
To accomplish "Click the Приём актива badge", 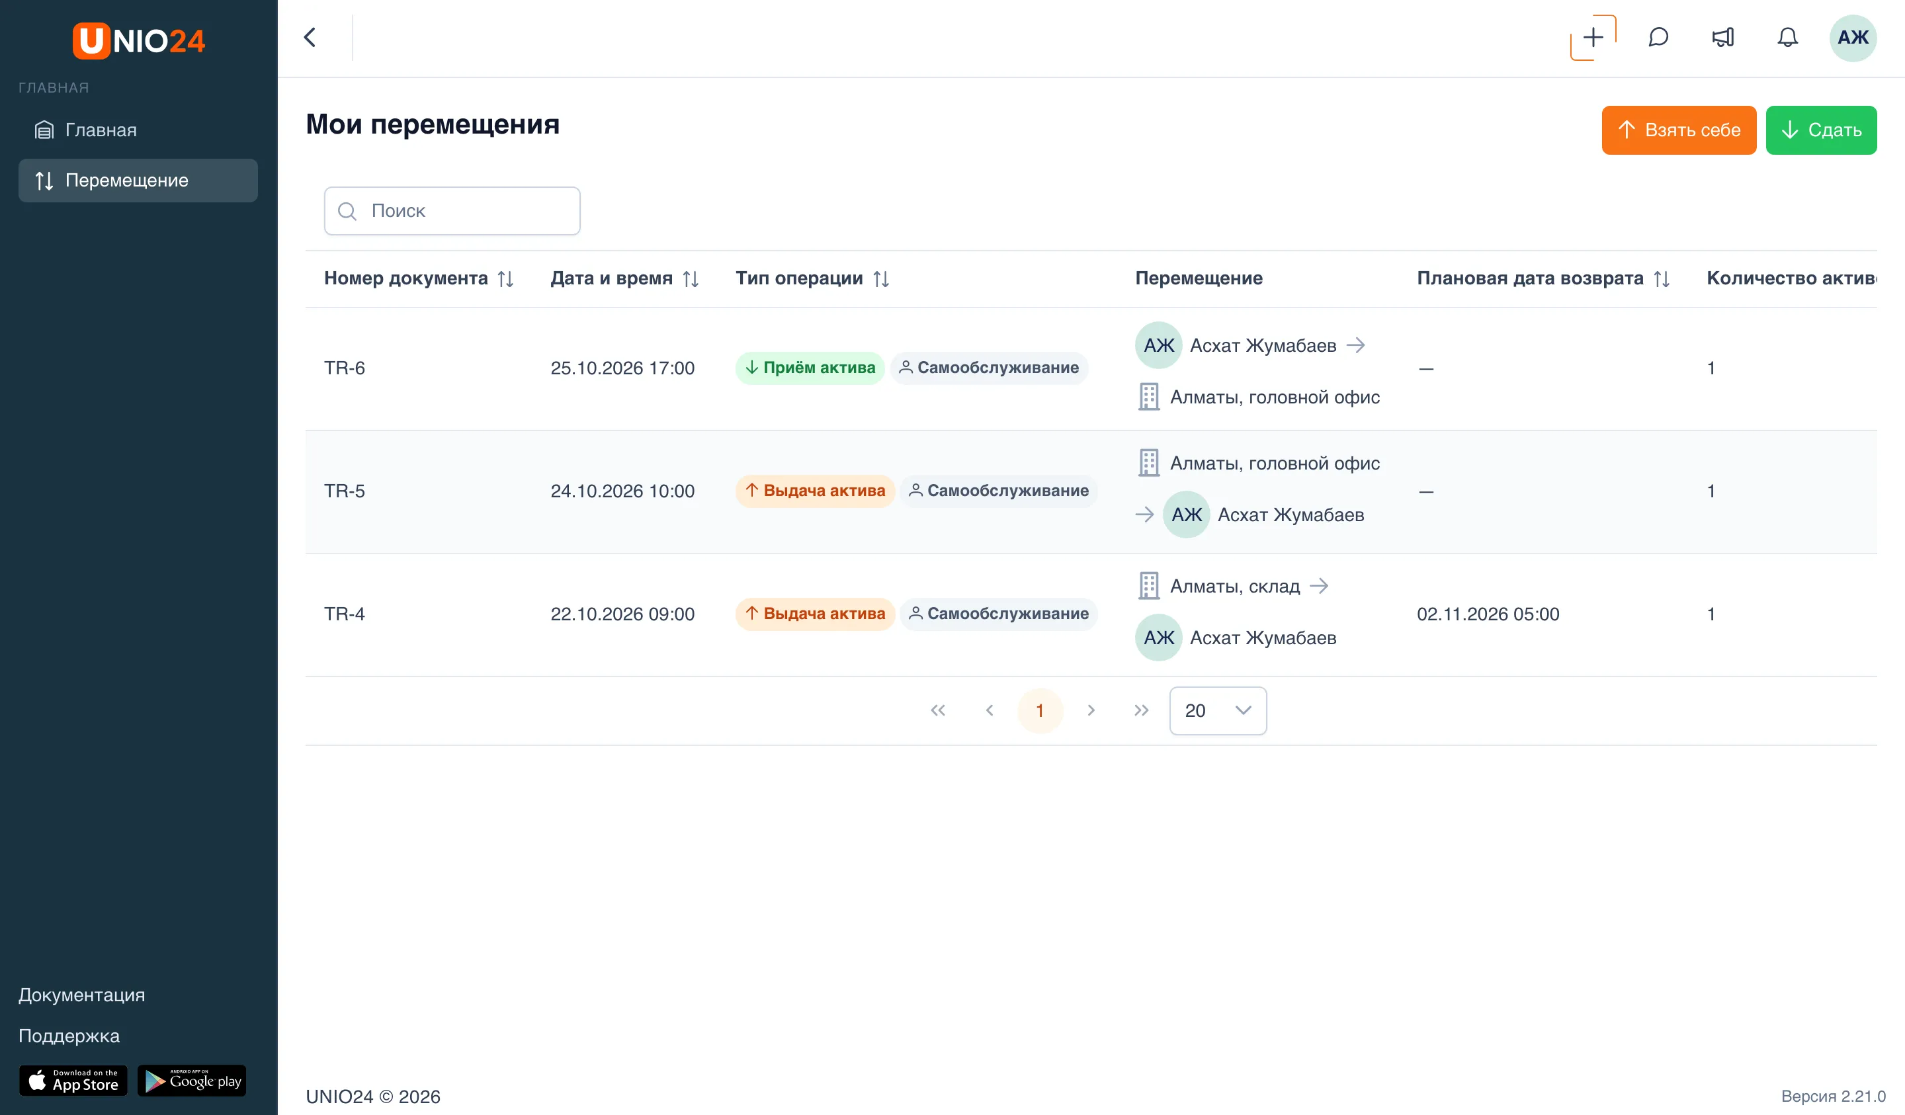I will tap(810, 368).
